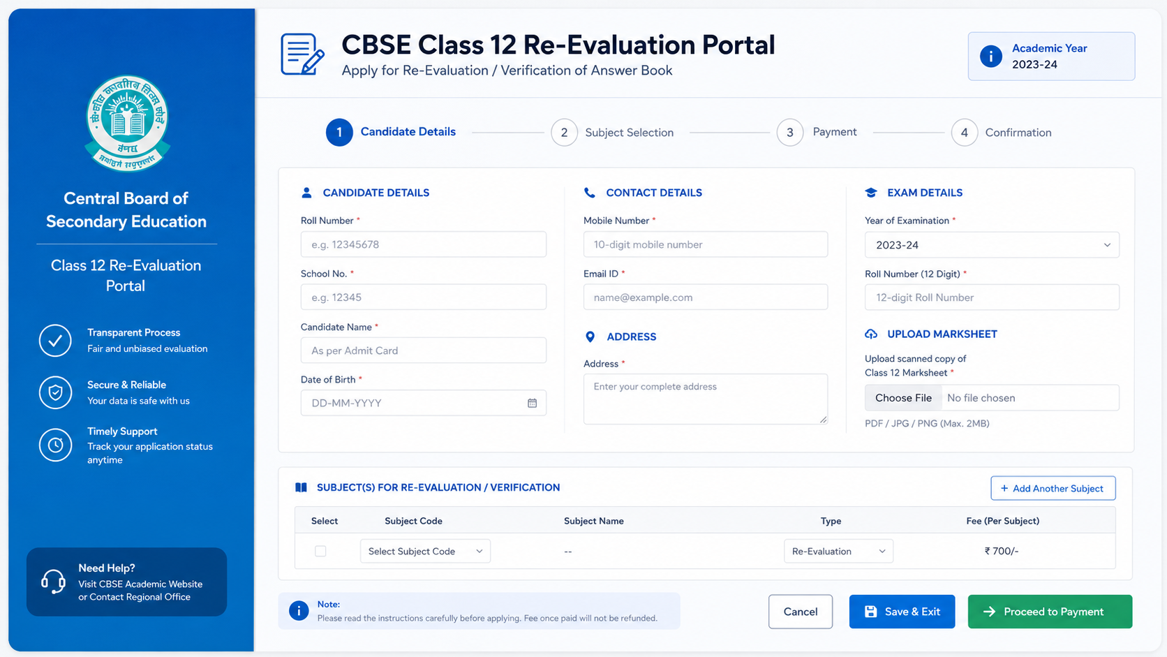1167x657 pixels.
Task: Click the Need Help headset icon
Action: [x=53, y=582]
